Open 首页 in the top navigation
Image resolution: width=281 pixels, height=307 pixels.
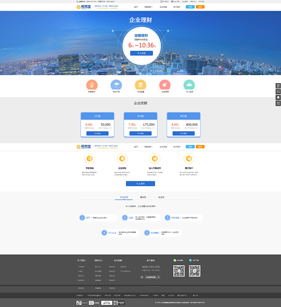tap(136, 7)
